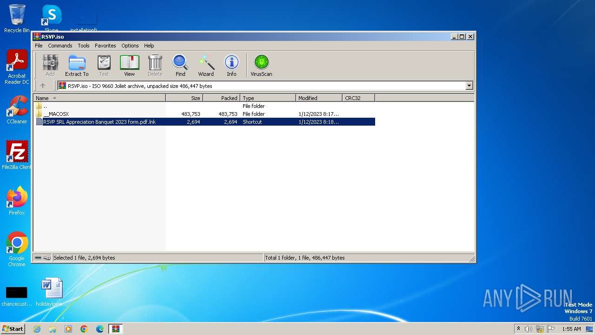Screen dimensions: 595x335
Task: Open Windows Media Player taskbar icon
Action: 68,329
